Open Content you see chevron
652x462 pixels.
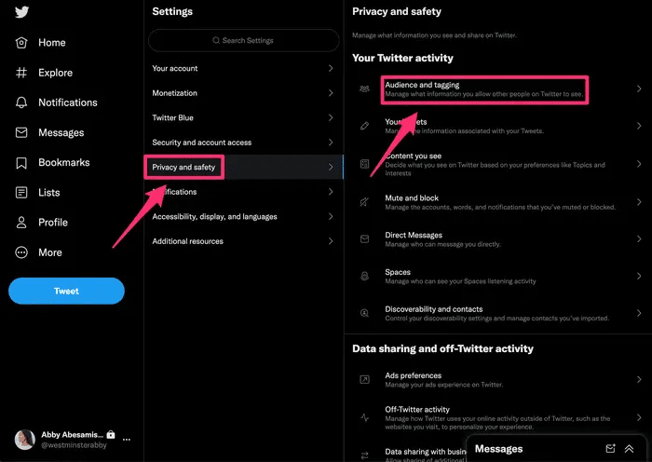coord(639,164)
